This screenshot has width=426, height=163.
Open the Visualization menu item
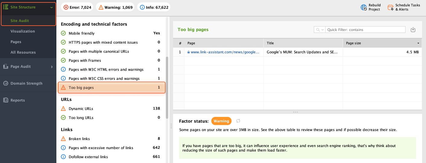(x=23, y=31)
